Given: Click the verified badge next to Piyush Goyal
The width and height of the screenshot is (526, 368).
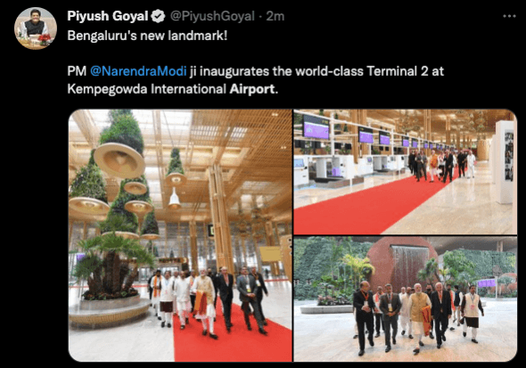Looking at the screenshot, I should (158, 16).
